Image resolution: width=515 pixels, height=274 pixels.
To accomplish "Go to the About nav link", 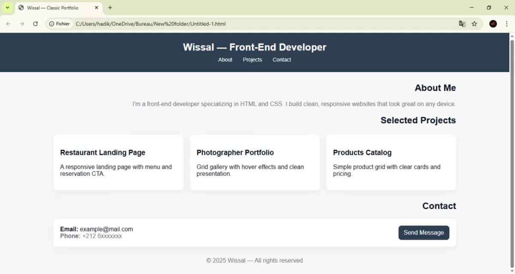I will pos(225,60).
